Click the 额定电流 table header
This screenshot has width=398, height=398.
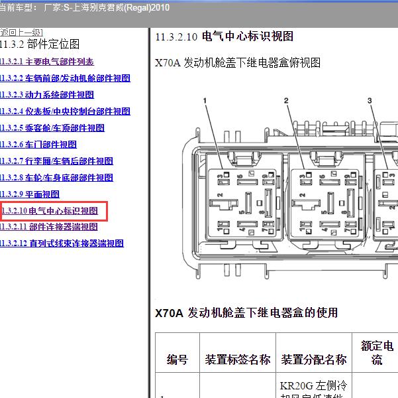tap(377, 353)
